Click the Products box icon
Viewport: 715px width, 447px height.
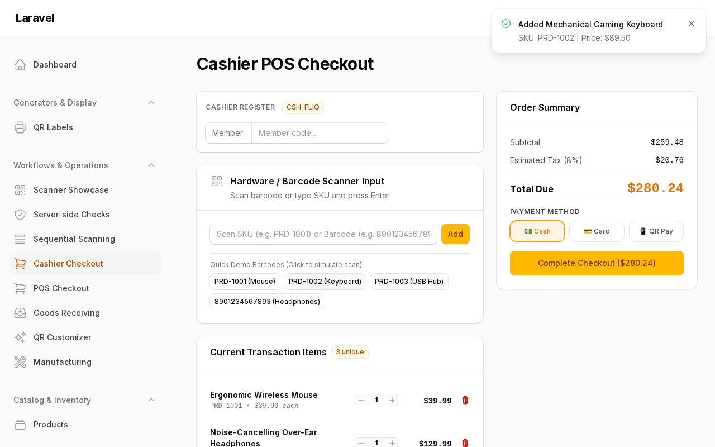pyautogui.click(x=20, y=425)
